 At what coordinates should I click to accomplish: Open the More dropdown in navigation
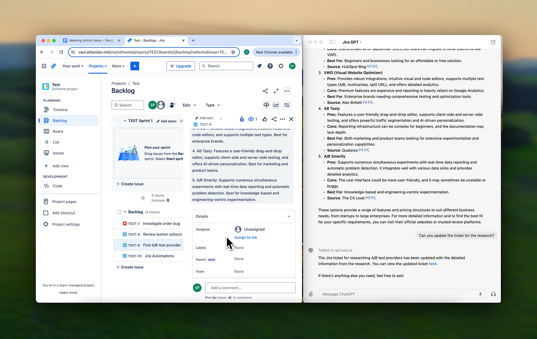click(119, 66)
